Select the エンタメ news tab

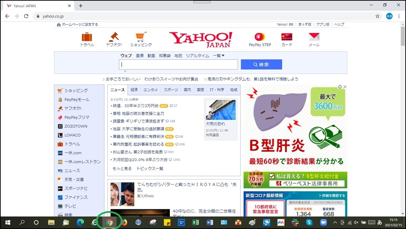pyautogui.click(x=150, y=90)
